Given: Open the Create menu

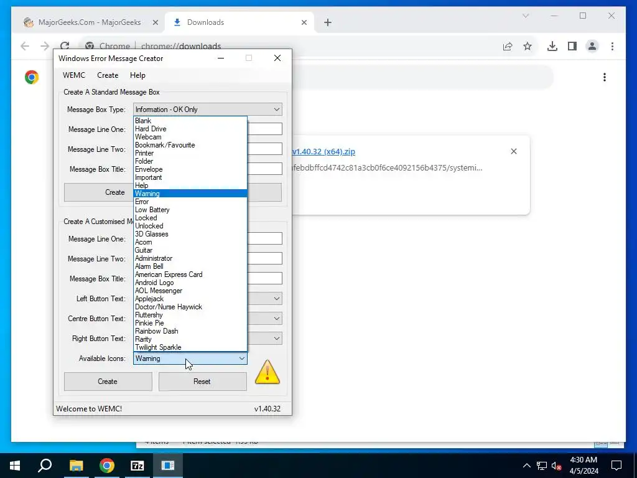Looking at the screenshot, I should click(x=108, y=75).
